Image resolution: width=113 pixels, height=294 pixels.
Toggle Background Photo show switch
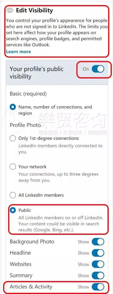98,242
